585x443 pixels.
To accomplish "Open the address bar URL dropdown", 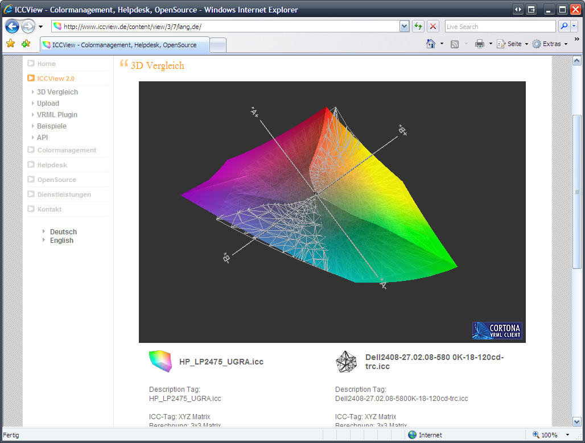I will point(404,27).
